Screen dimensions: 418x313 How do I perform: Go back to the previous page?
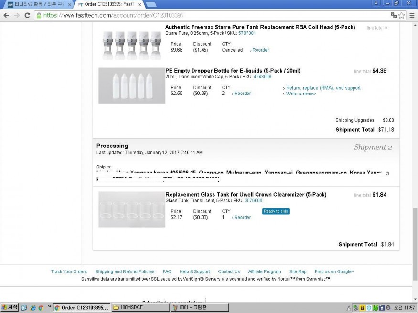[x=6, y=15]
